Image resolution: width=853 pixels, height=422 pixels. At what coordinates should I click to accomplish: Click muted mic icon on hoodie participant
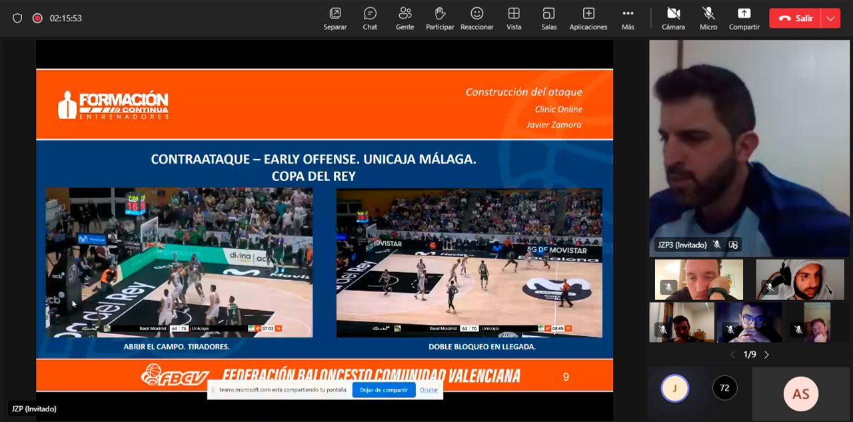pyautogui.click(x=770, y=288)
